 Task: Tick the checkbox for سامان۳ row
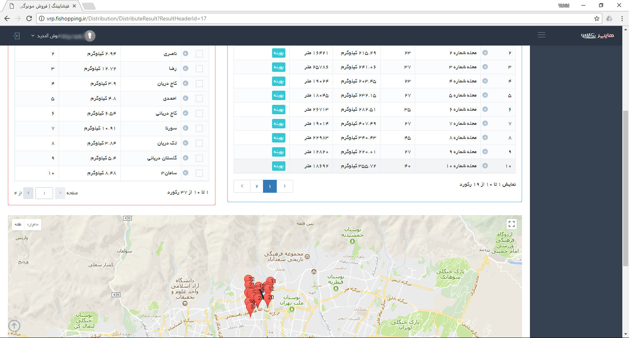point(199,173)
